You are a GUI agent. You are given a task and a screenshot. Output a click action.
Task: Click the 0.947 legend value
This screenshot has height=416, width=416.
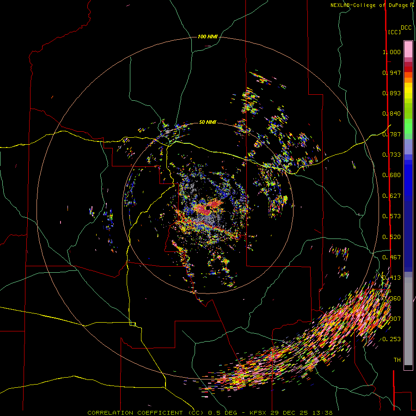point(392,73)
